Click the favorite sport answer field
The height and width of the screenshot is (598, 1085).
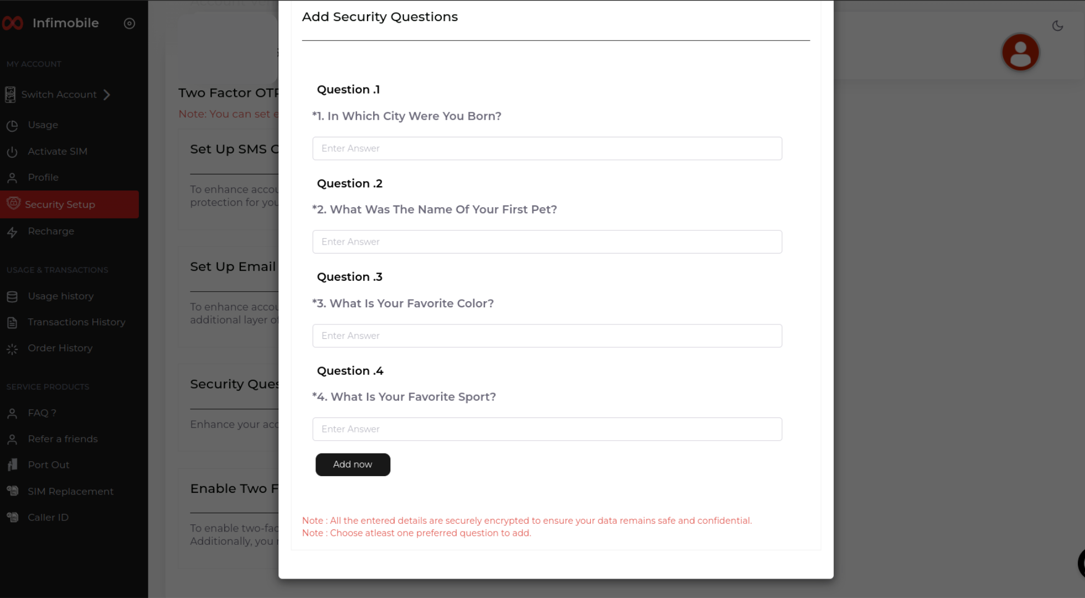[547, 429]
